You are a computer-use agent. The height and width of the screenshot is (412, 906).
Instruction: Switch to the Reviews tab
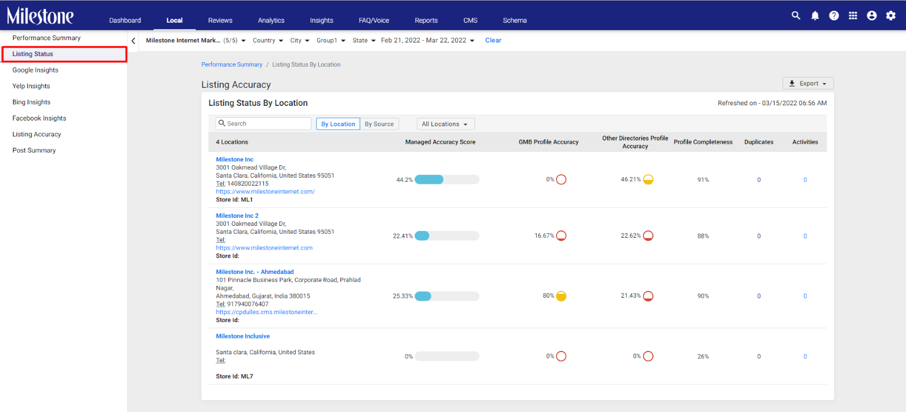tap(220, 20)
